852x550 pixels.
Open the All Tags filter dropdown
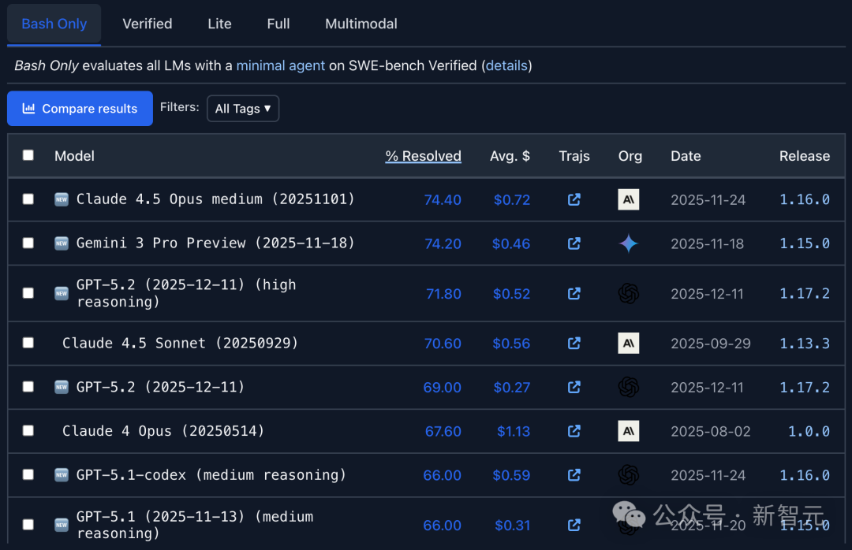(x=243, y=109)
